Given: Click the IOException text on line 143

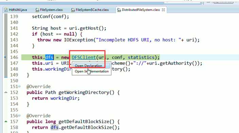Looking at the screenshot, I should tap(79, 40).
